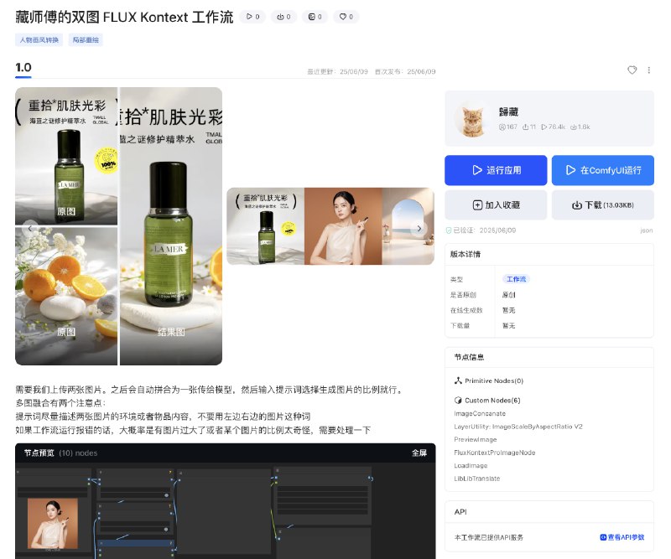Click the Primitive Nodes branch icon

458,380
